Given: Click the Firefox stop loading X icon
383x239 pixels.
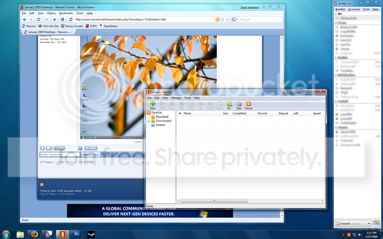Looking at the screenshot, I should pyautogui.click(x=46, y=20).
